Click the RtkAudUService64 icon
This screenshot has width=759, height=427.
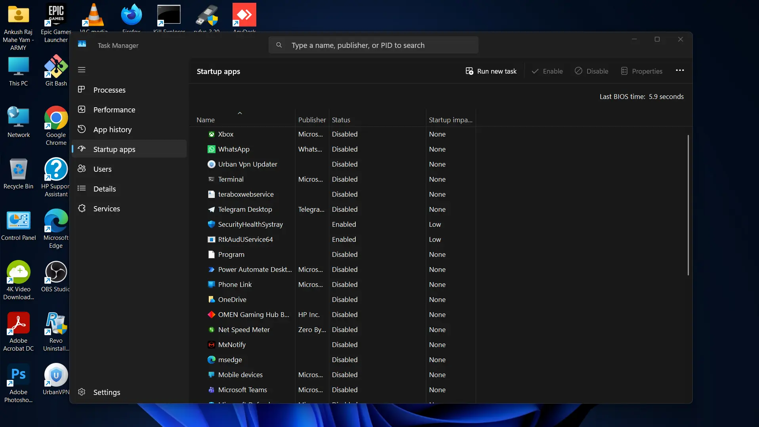(x=212, y=239)
